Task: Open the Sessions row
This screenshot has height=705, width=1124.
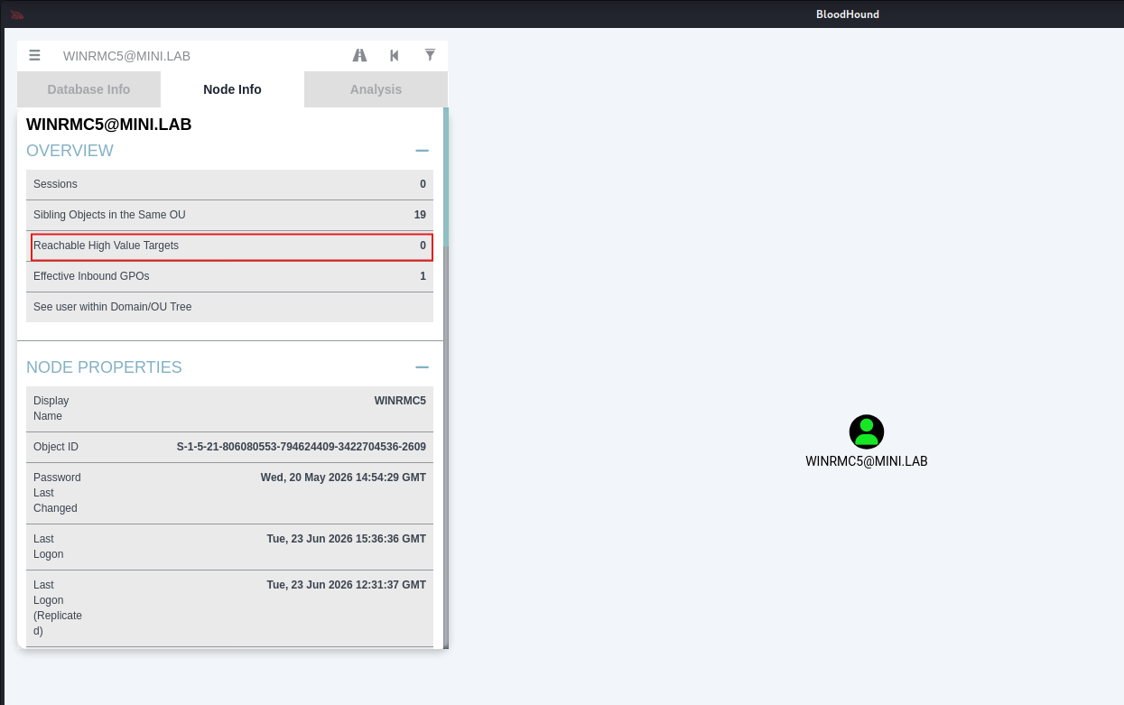Action: pos(229,184)
